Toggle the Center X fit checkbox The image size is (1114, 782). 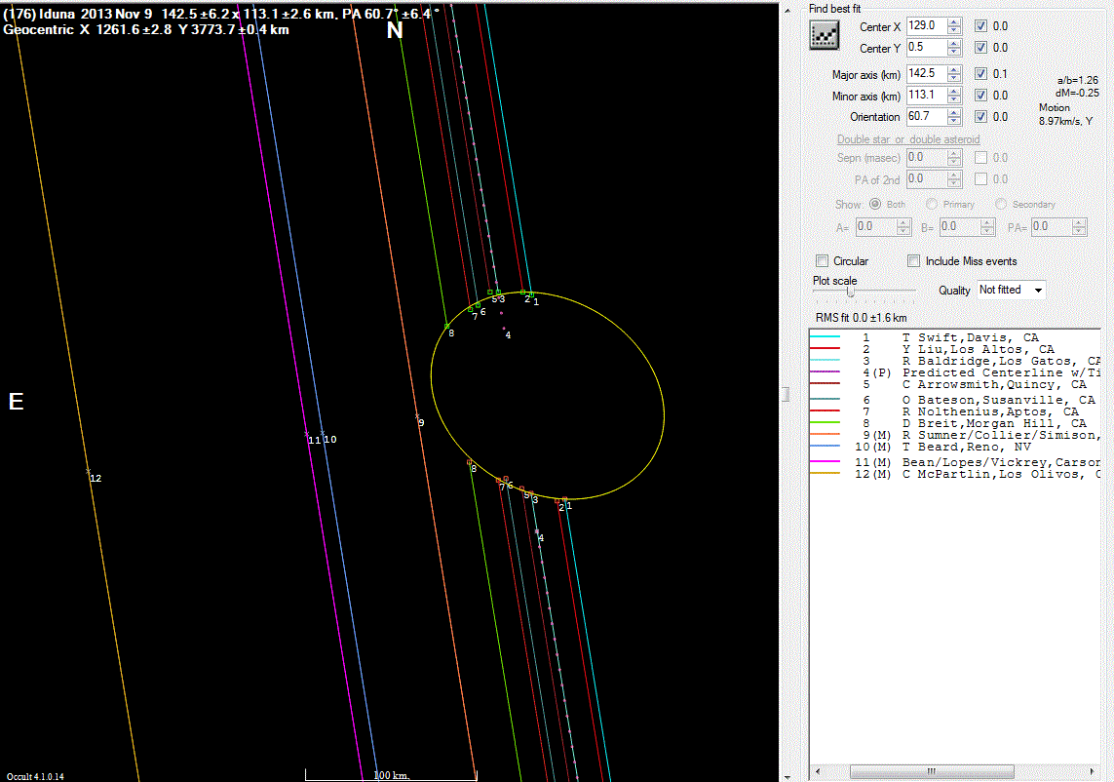click(x=981, y=26)
